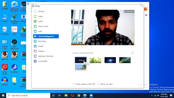Screen dimensions: 174x98
Task: Choose the Earth from space background
Action: point(110,60)
